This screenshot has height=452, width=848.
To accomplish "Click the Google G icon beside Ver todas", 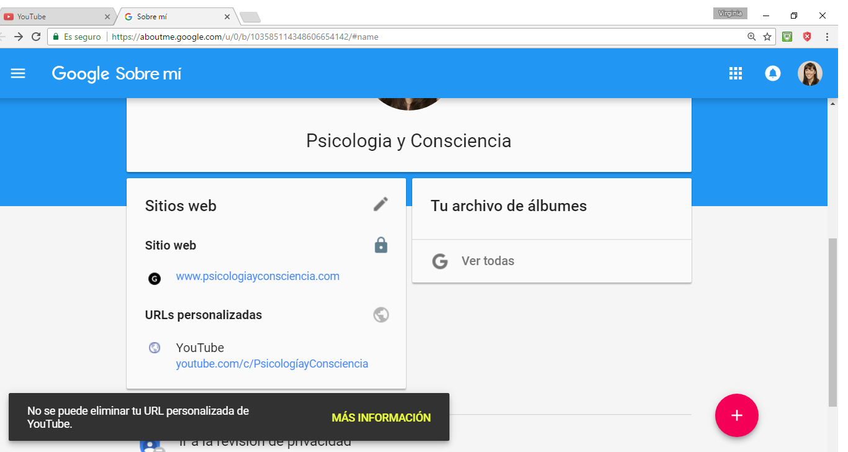I will click(440, 261).
